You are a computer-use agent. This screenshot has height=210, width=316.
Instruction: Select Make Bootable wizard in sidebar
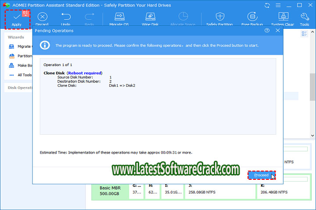(x=20, y=65)
